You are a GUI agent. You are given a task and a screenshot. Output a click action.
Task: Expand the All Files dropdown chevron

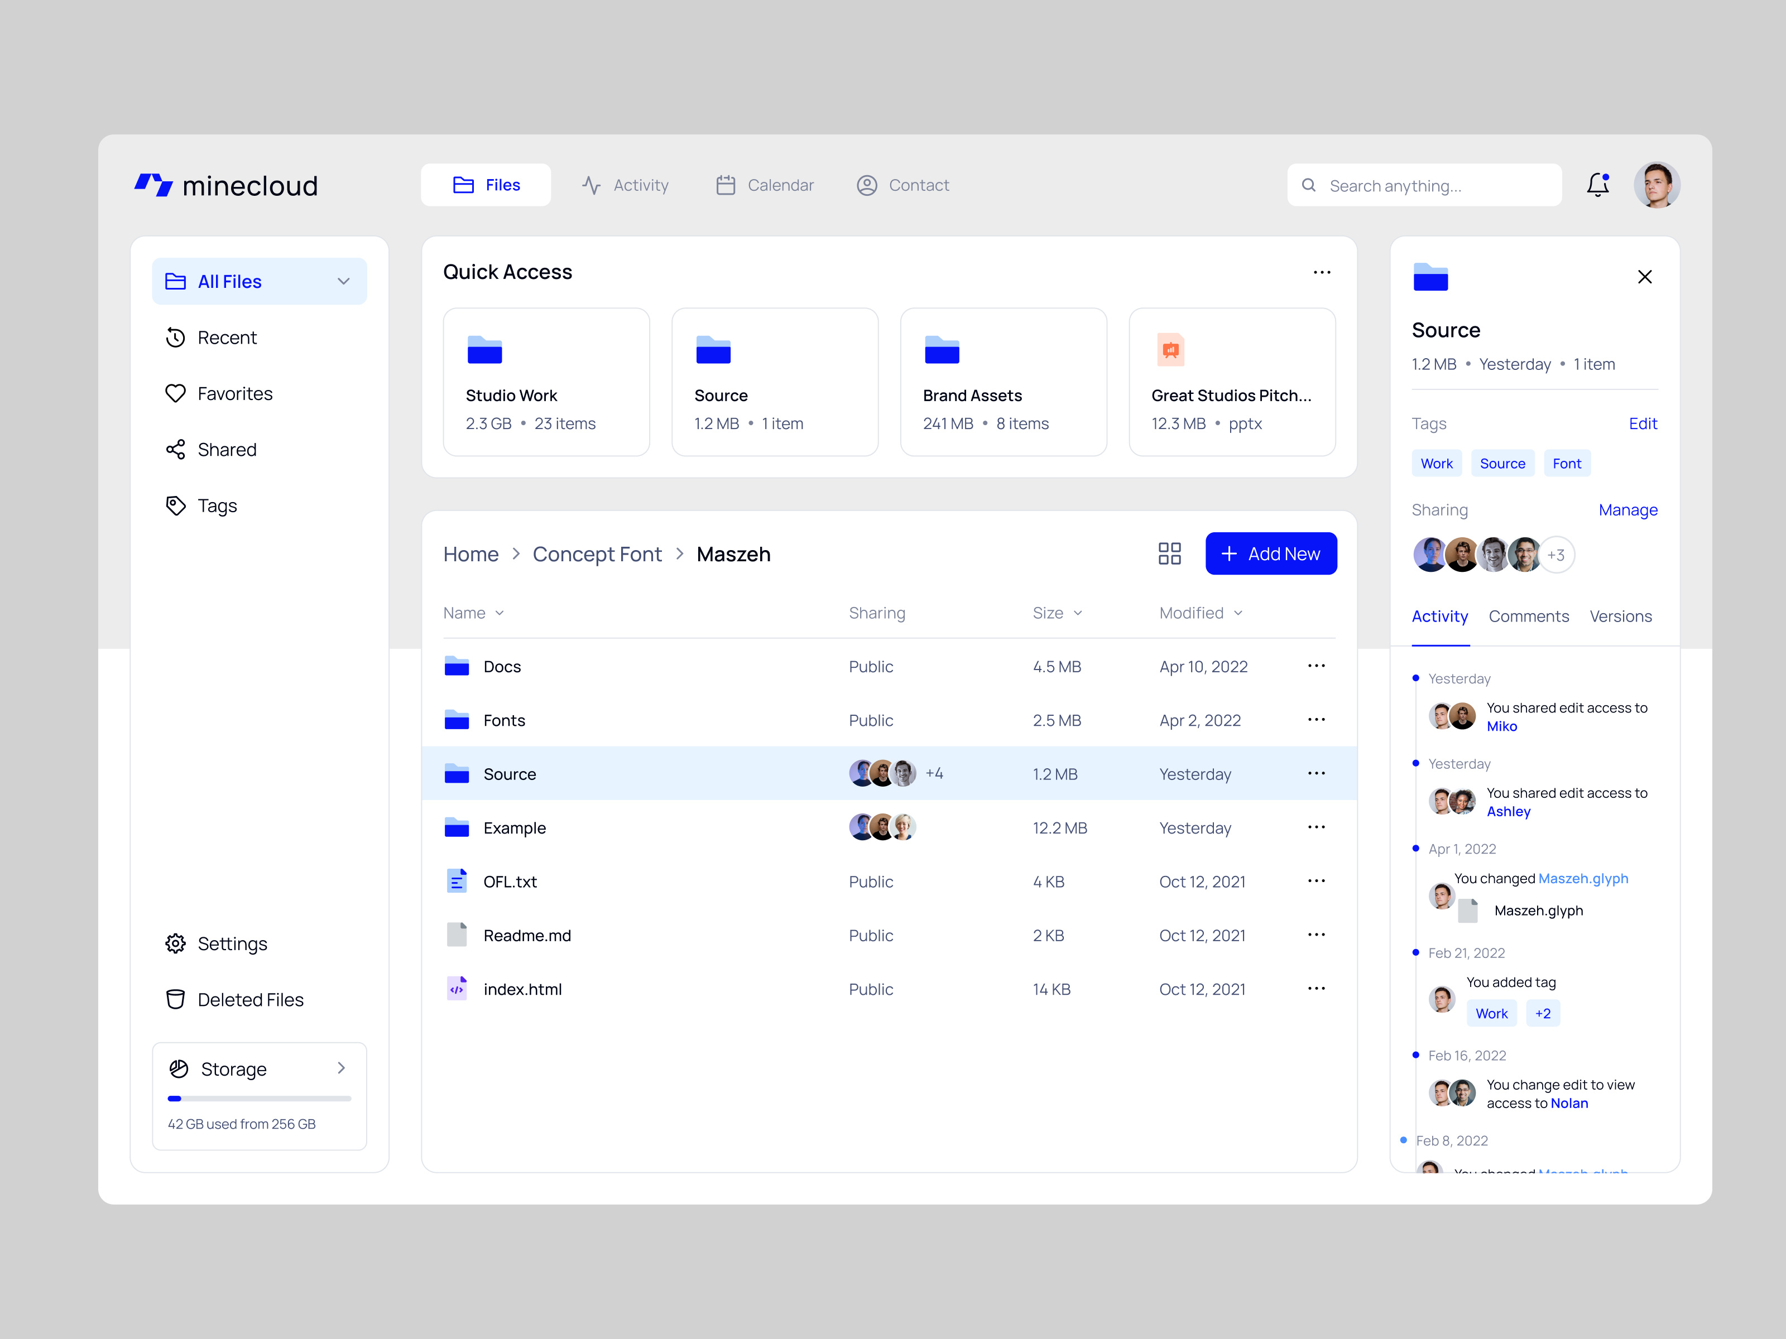click(x=343, y=281)
